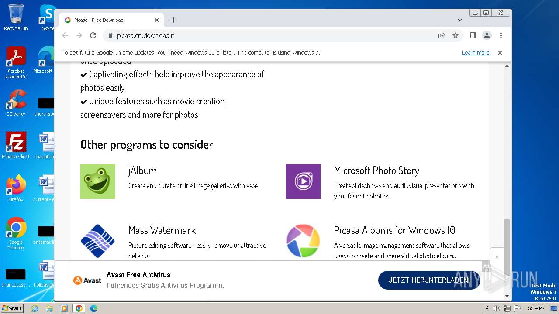Open the Recycle Bin desktop icon
This screenshot has width=559, height=314.
(x=16, y=17)
